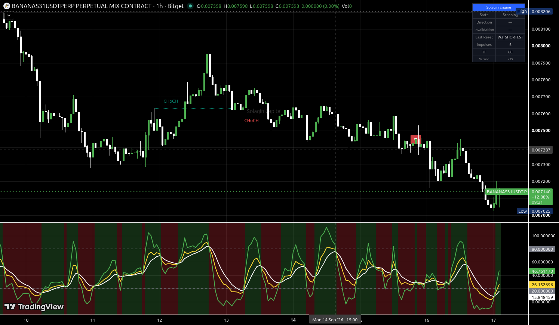Click the "Impulses" label cell
Image resolution: width=559 pixels, height=325 pixels.
pos(484,45)
